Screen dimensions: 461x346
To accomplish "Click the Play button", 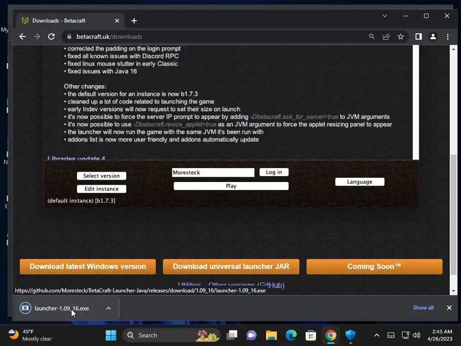I will click(231, 186).
